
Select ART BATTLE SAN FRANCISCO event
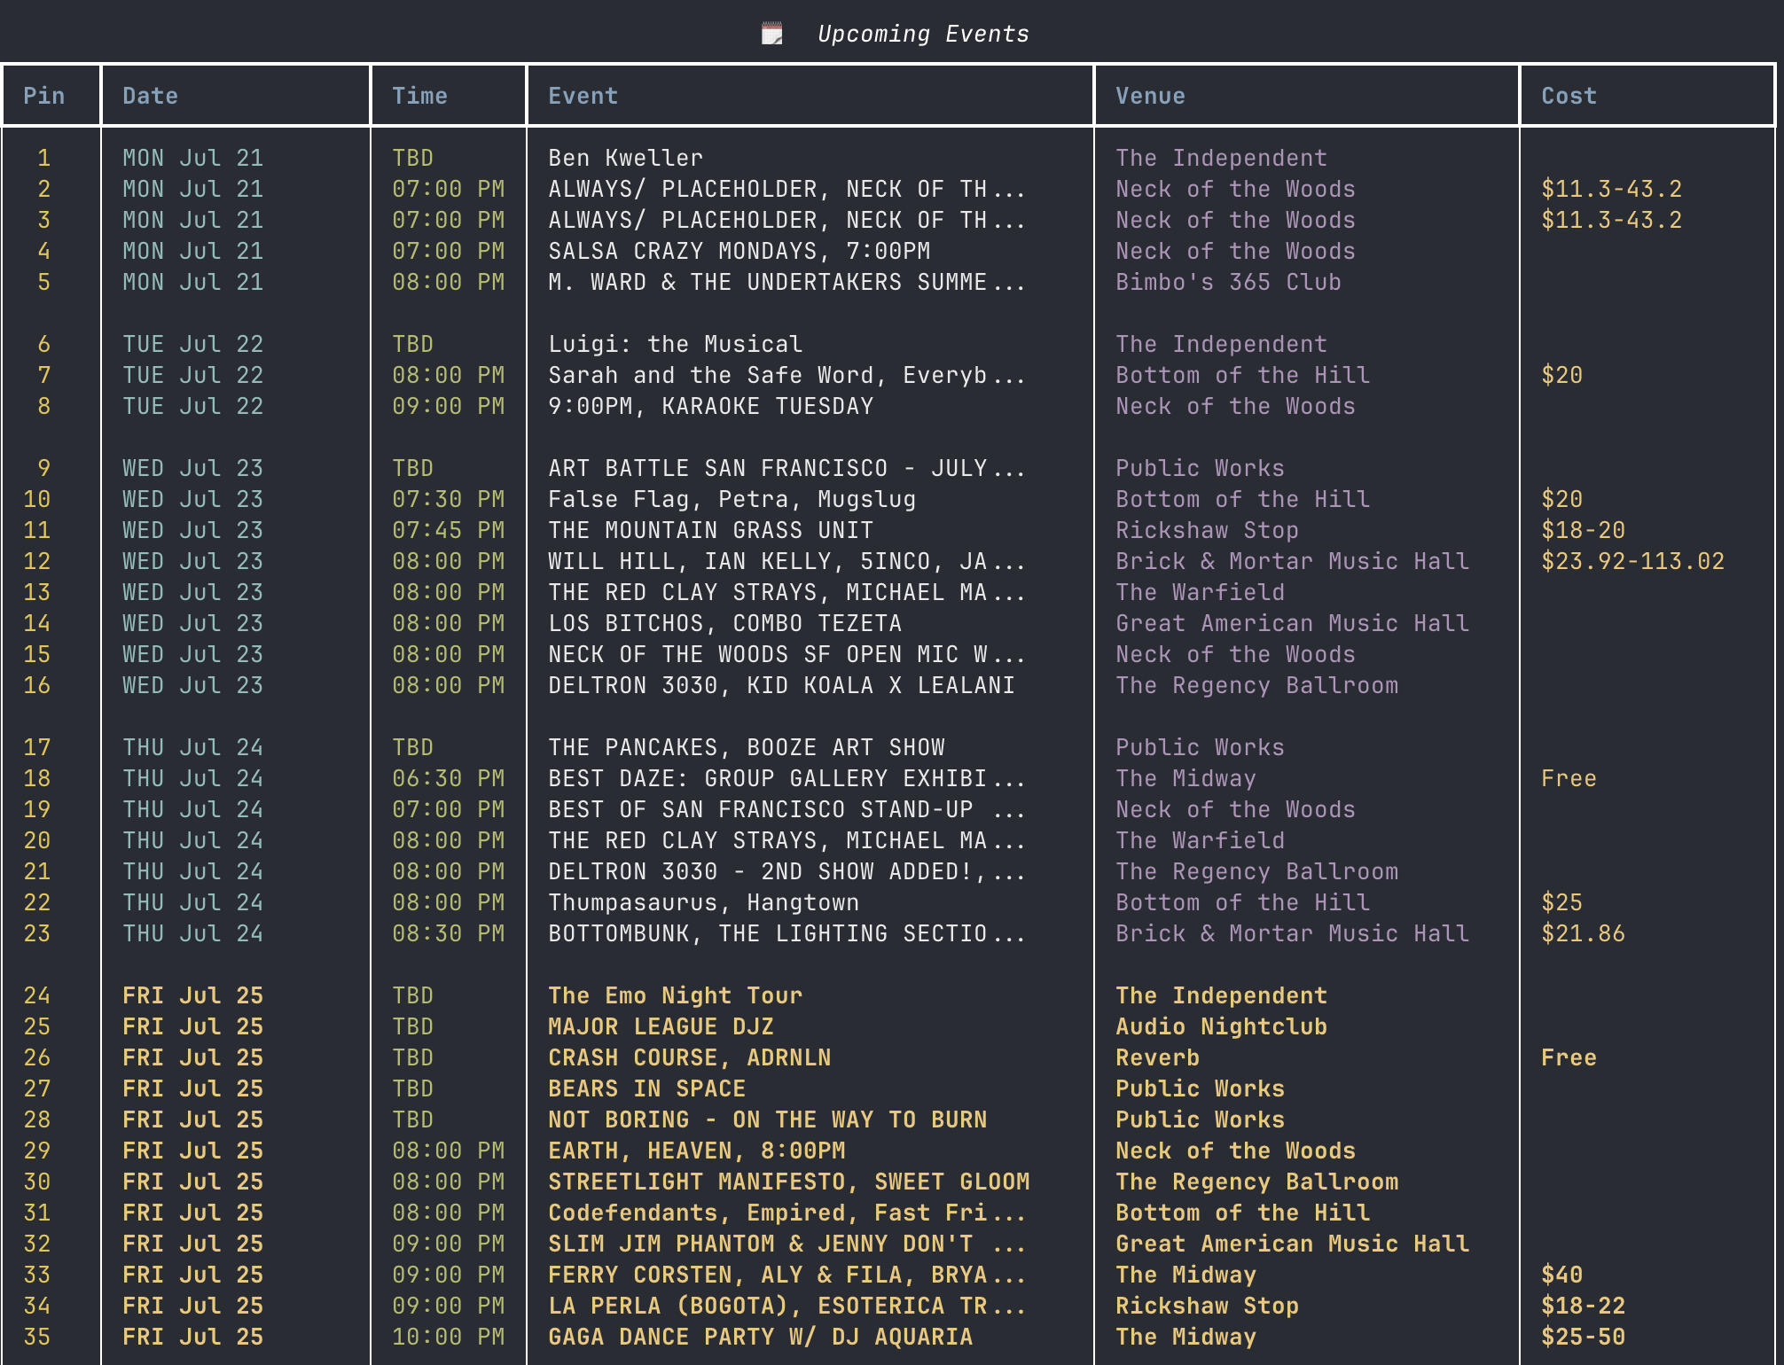coord(786,468)
